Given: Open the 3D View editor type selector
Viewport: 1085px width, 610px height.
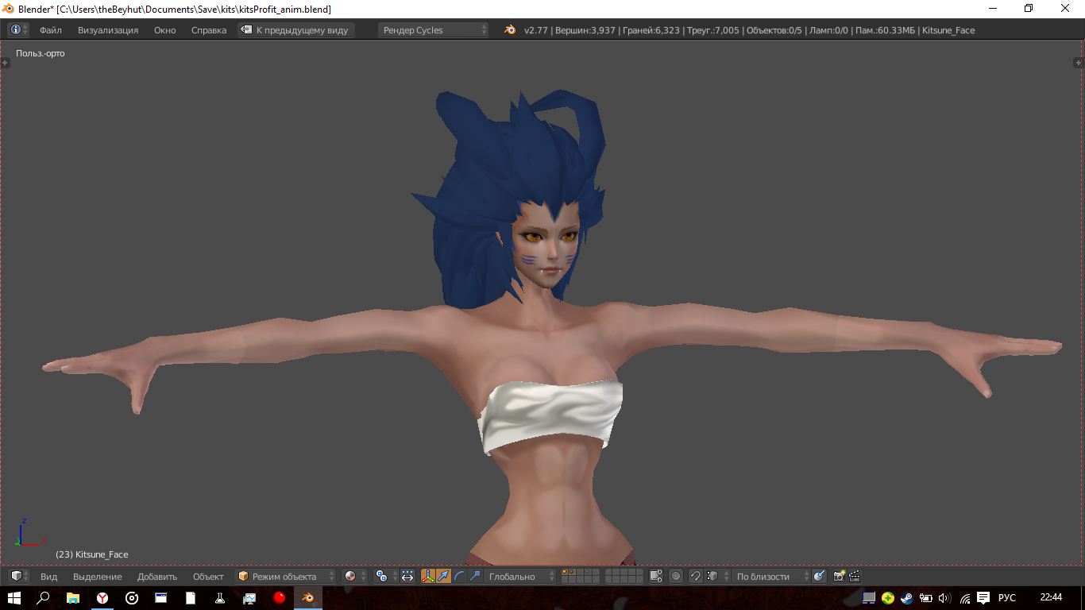Looking at the screenshot, I should tap(19, 577).
